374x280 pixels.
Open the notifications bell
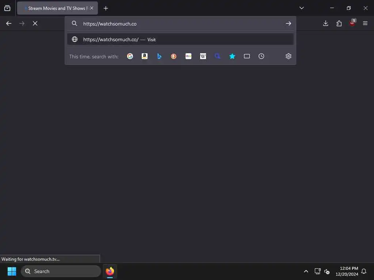pos(364,271)
